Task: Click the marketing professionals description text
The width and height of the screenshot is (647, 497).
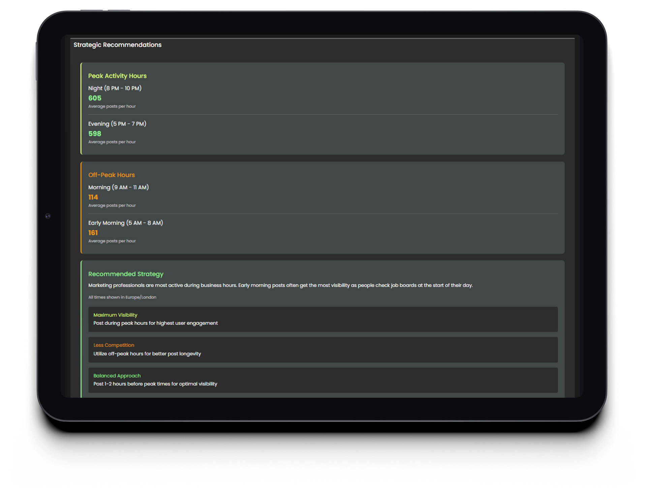Action: [x=280, y=285]
